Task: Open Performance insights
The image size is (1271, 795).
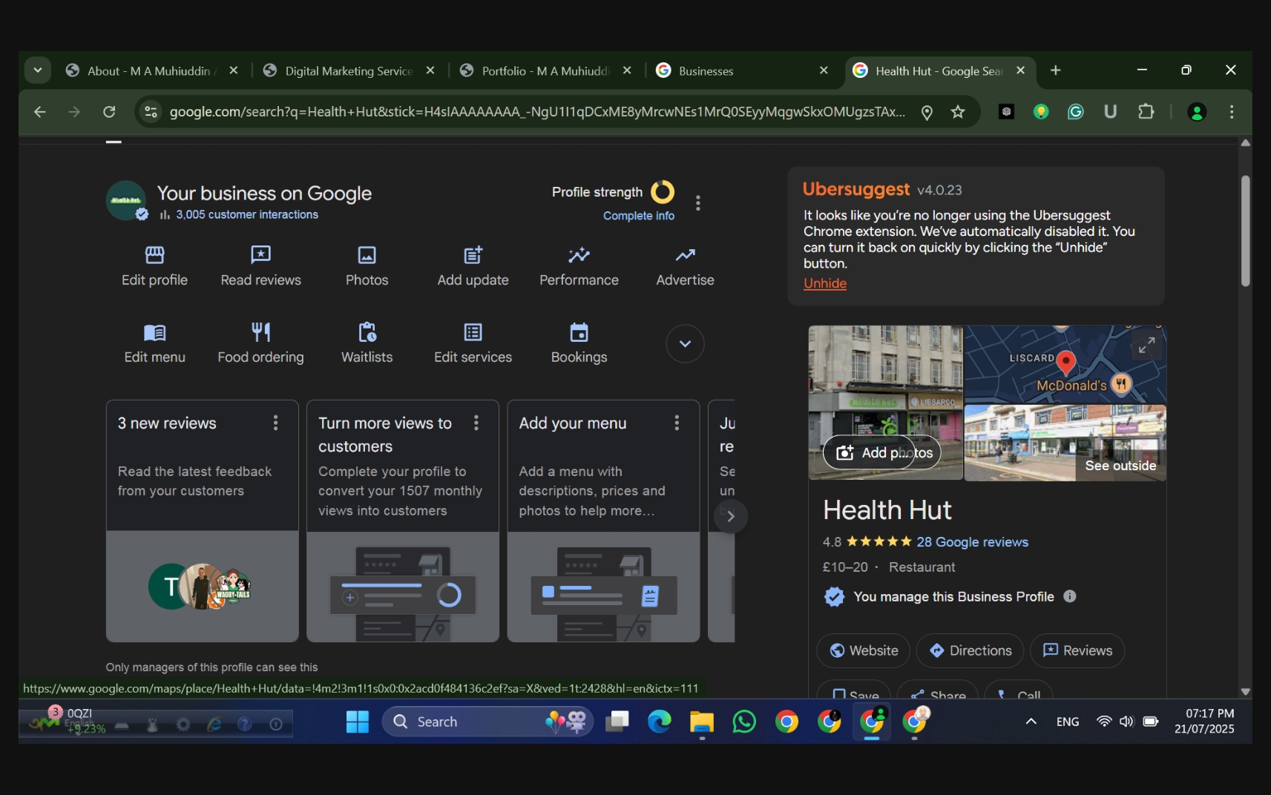Action: click(579, 266)
